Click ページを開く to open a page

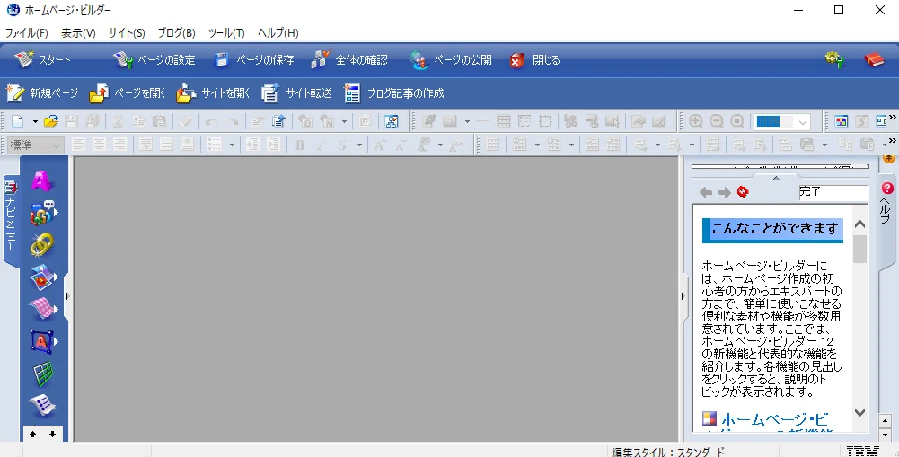128,92
